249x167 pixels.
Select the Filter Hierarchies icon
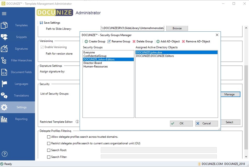point(4,60)
